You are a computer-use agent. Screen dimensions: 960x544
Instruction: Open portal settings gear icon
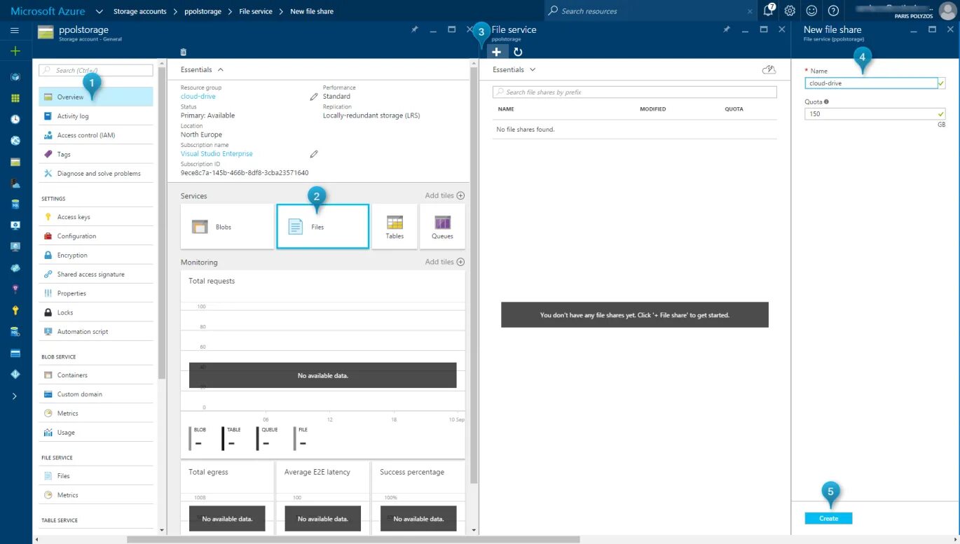[790, 11]
